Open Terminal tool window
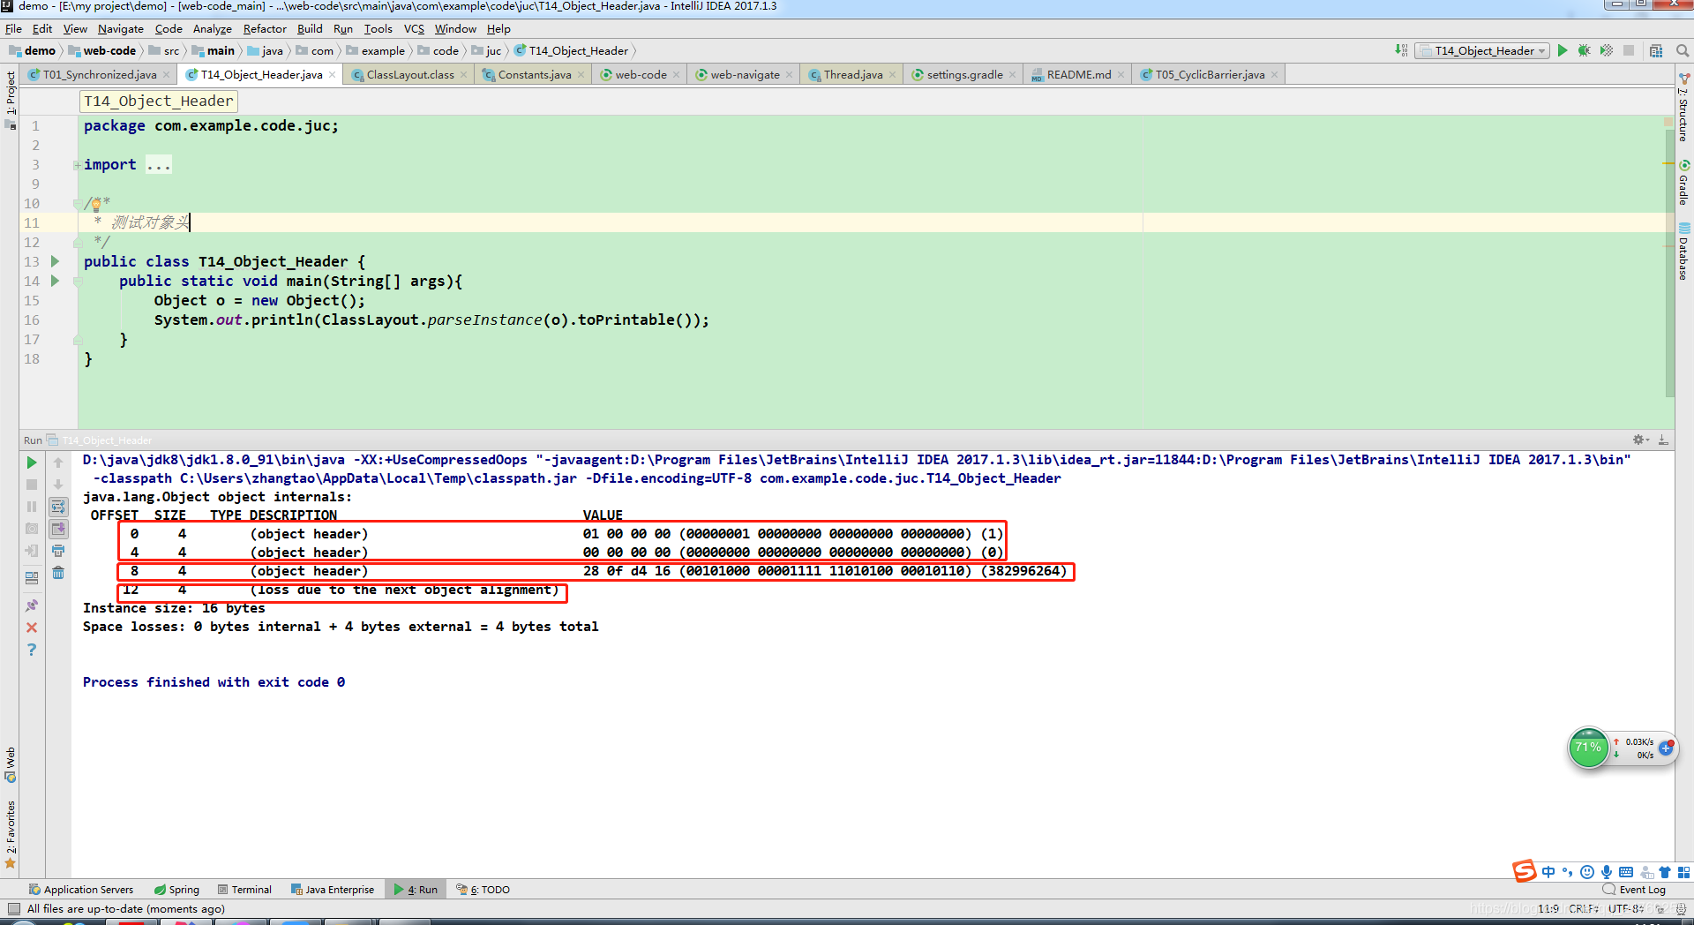The image size is (1694, 925). click(x=244, y=890)
